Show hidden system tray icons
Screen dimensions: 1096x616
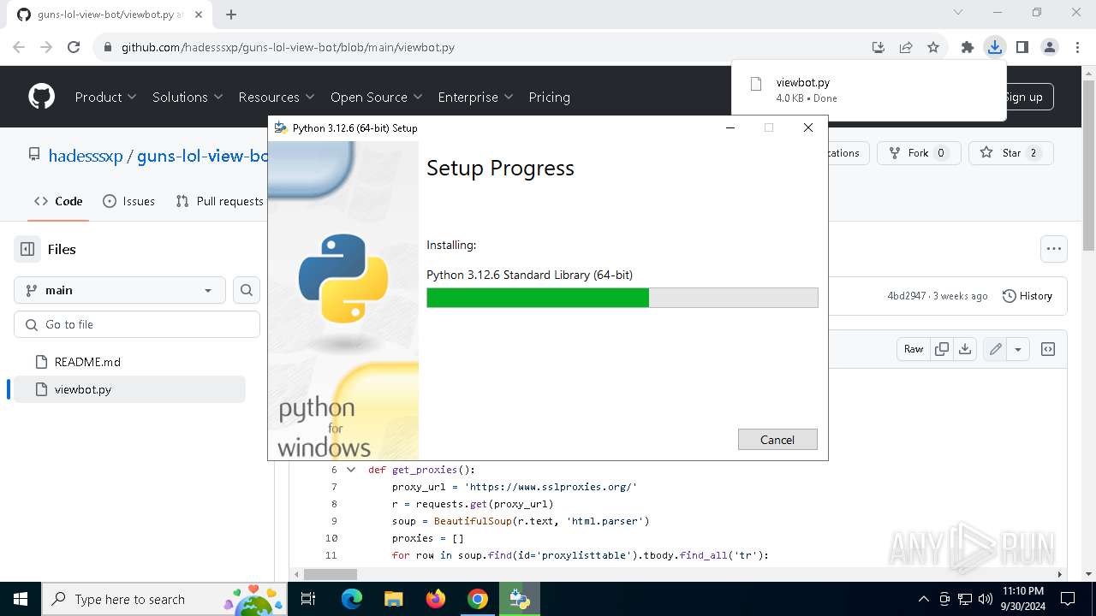click(x=923, y=599)
